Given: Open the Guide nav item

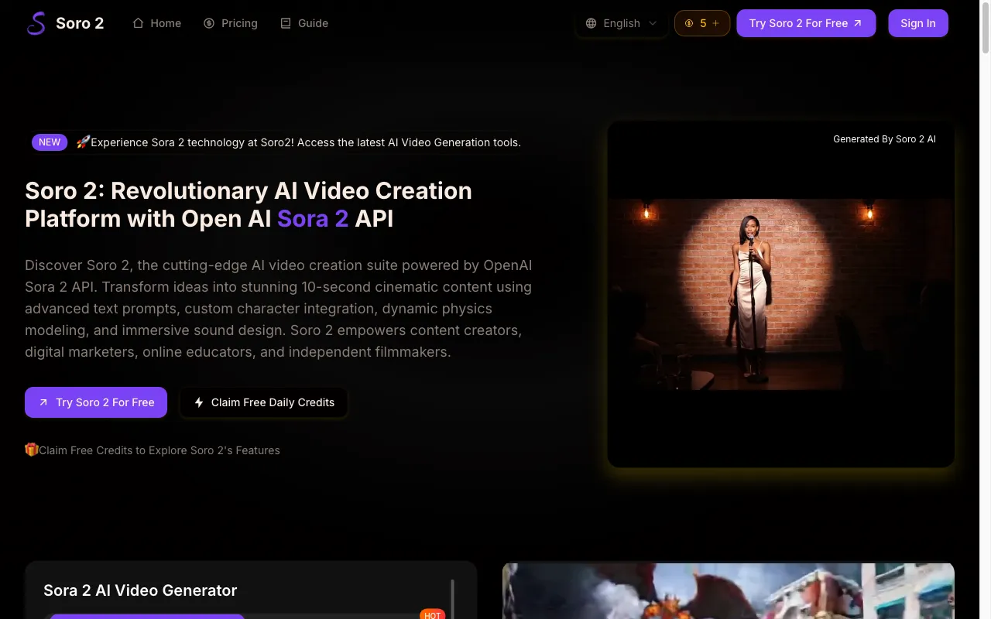Looking at the screenshot, I should [303, 23].
